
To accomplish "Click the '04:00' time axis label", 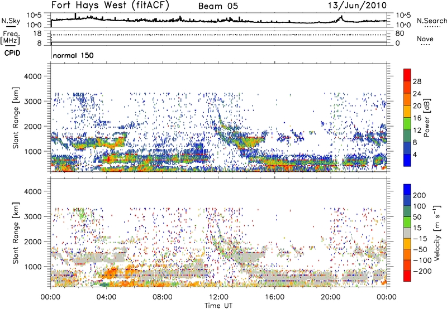I will pos(106,297).
